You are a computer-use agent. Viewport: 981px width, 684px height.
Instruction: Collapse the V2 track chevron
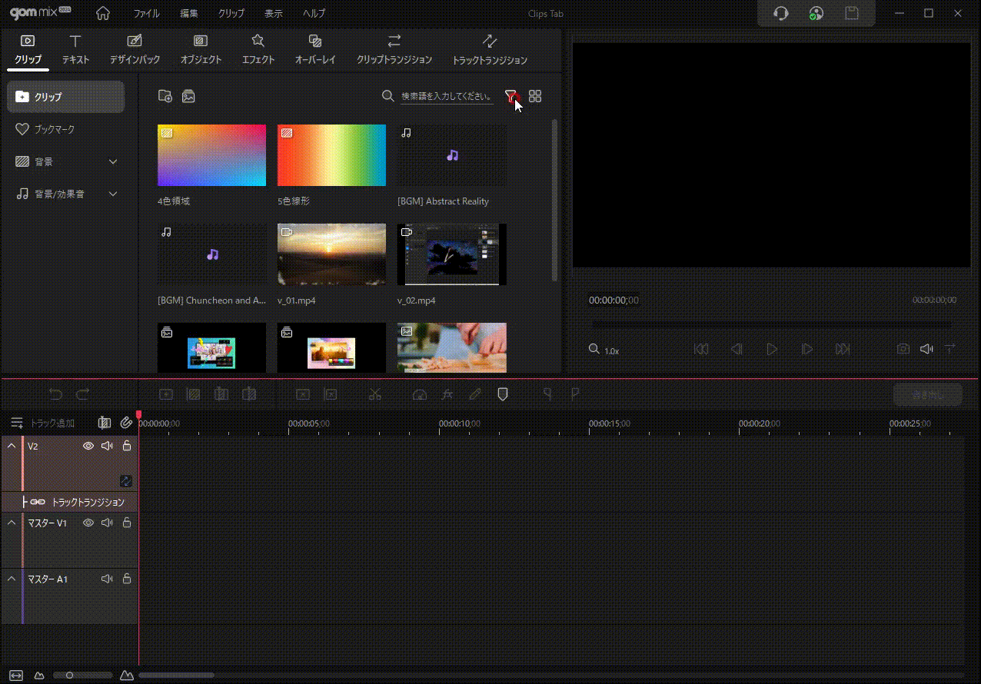[12, 446]
